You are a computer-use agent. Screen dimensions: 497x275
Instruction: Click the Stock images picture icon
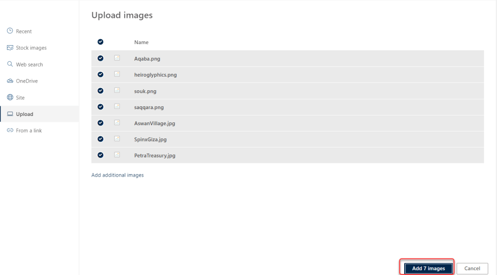point(10,48)
